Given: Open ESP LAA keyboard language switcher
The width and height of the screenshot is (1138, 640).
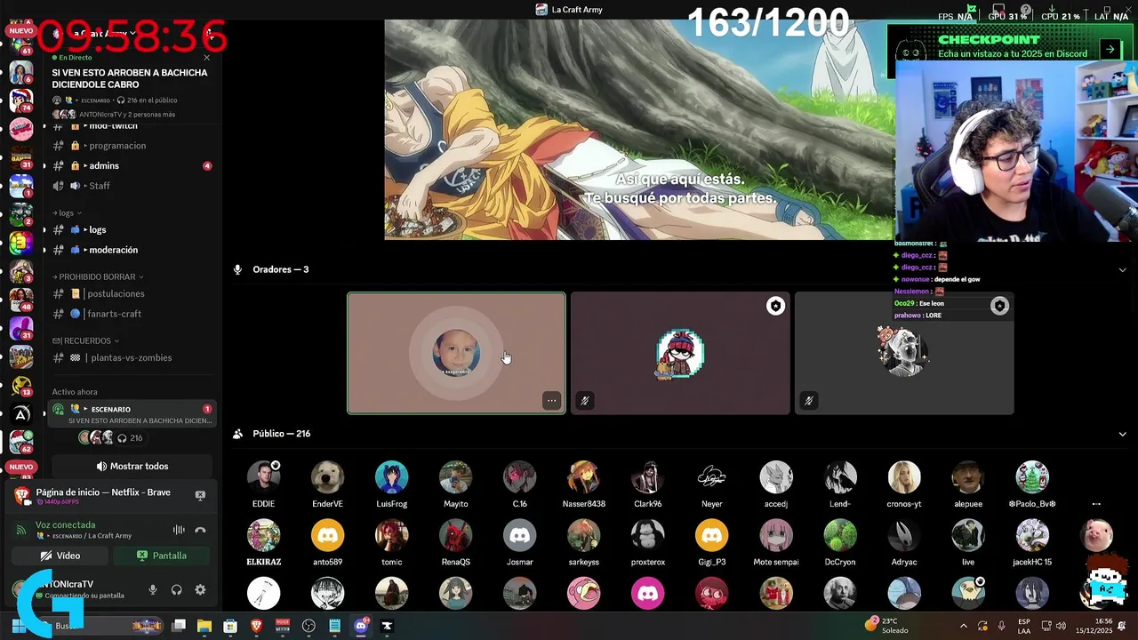Looking at the screenshot, I should (1024, 626).
